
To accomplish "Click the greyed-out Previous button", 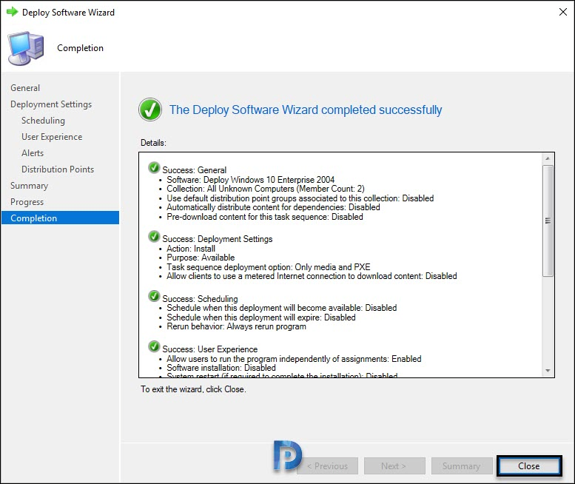I will pyautogui.click(x=327, y=466).
